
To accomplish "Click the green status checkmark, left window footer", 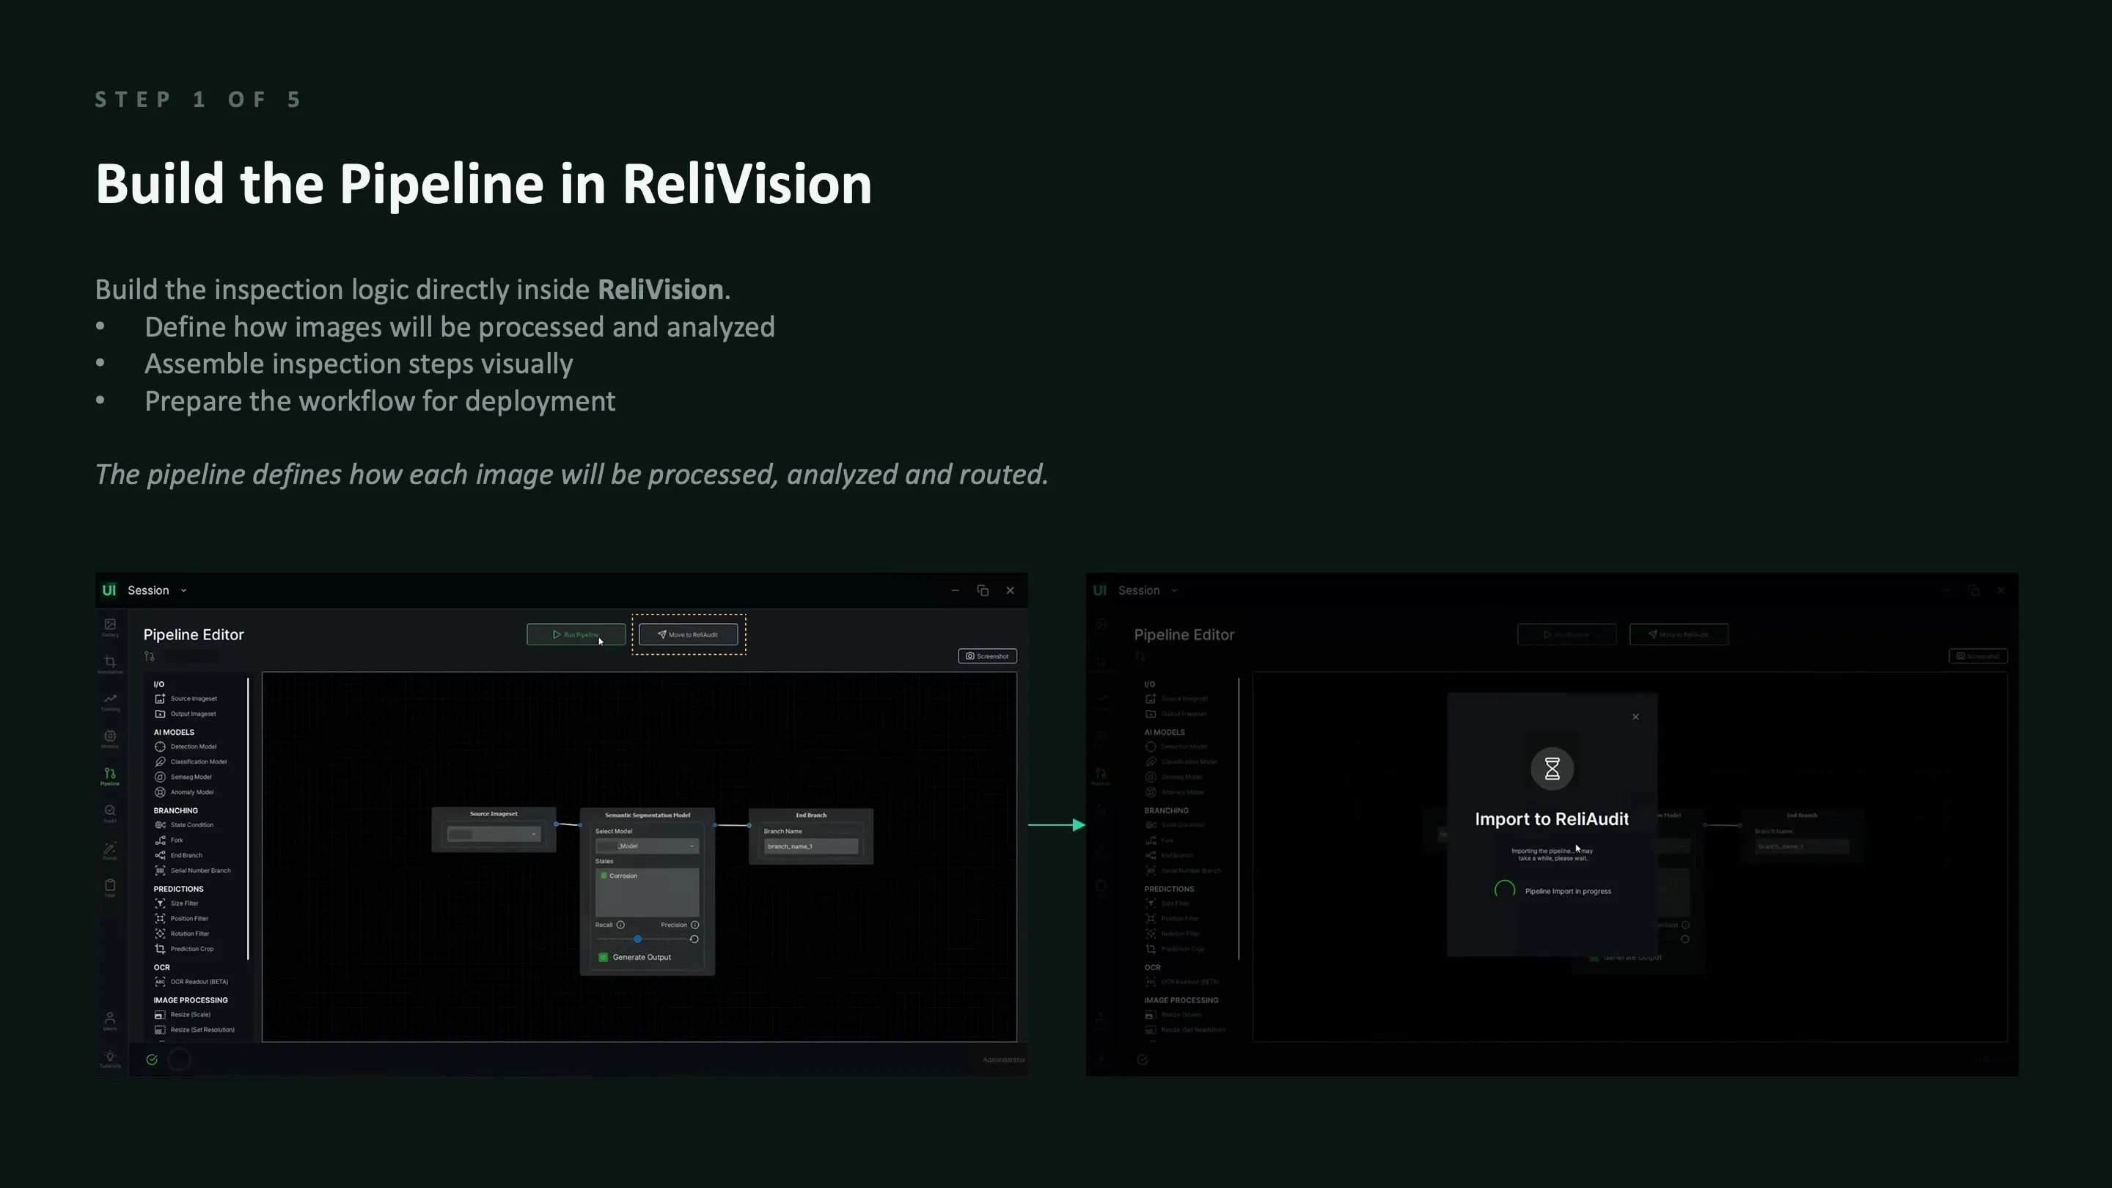I will pyautogui.click(x=152, y=1060).
